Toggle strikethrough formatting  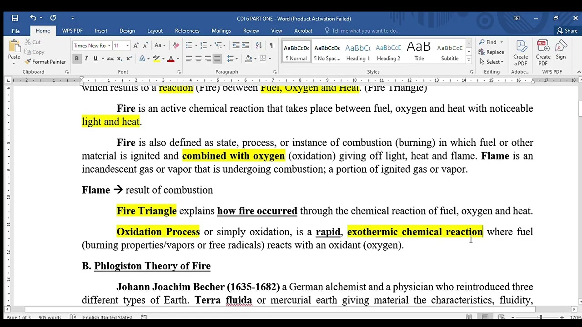[110, 59]
